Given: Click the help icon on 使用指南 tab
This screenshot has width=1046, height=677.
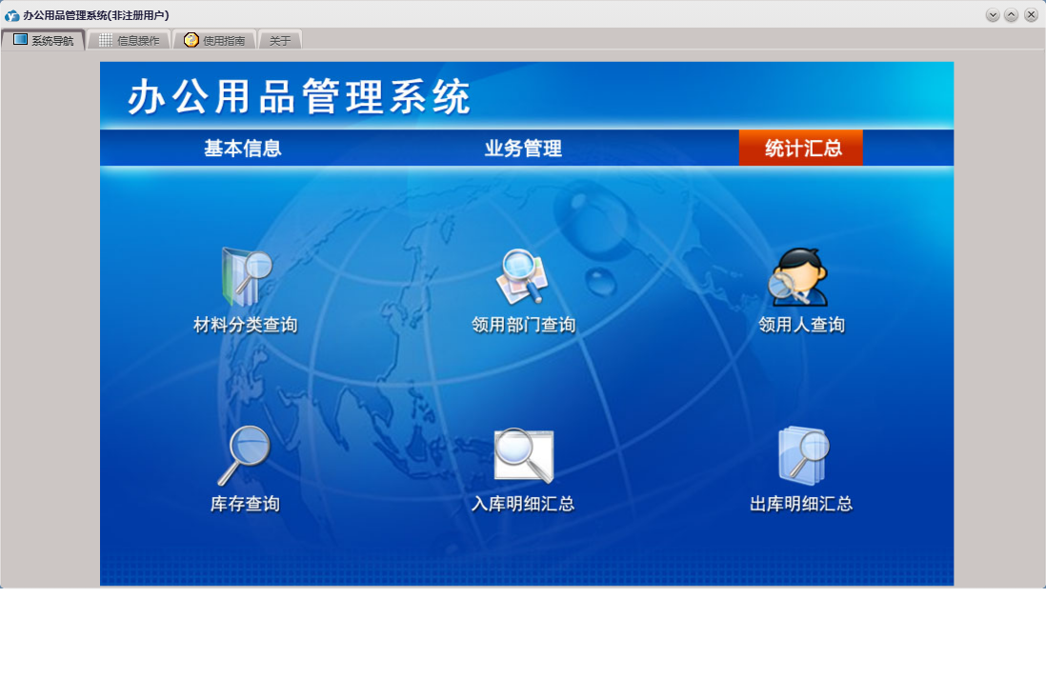Looking at the screenshot, I should point(191,40).
